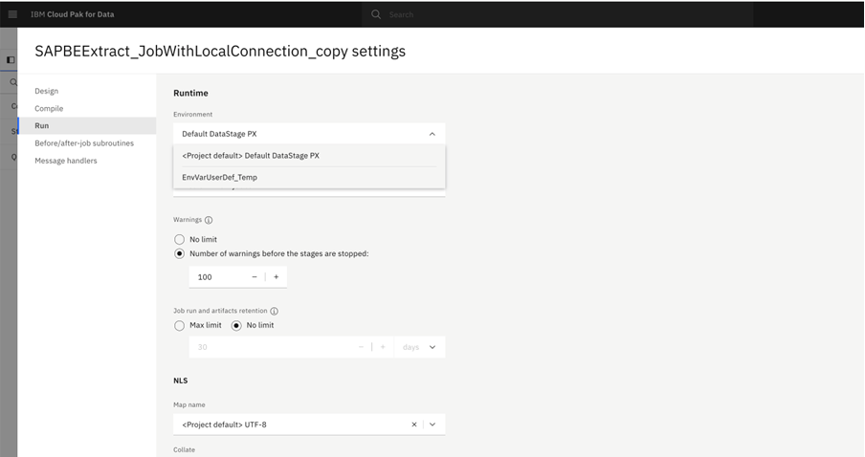
Task: Click the Runtime section heading
Action: [190, 93]
